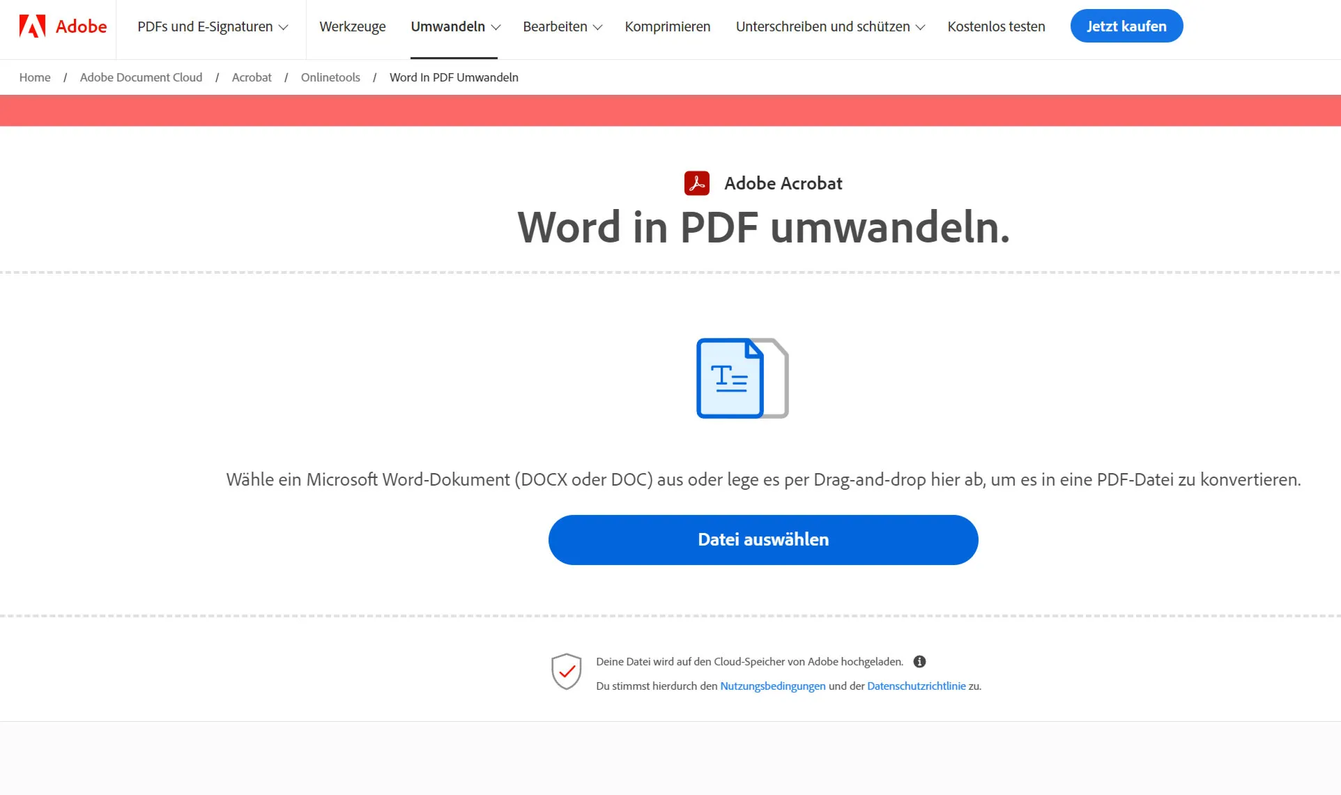Open the Umwandeln dropdown menu
Viewport: 1341px width, 795px height.
pos(455,26)
